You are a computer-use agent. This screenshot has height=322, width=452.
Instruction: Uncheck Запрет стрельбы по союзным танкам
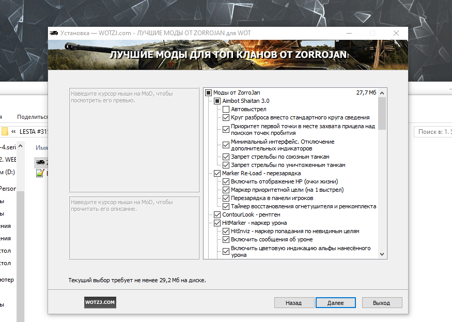point(226,157)
